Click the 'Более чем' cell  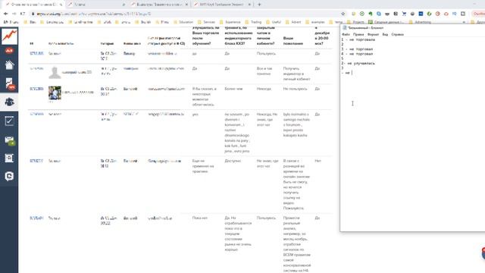click(x=233, y=89)
